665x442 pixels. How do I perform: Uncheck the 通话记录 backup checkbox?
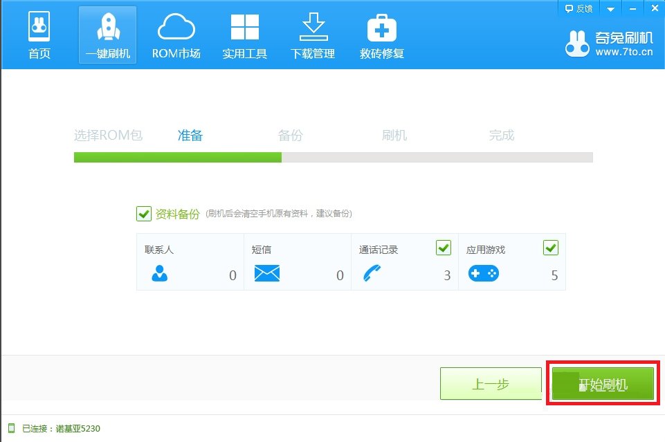pyautogui.click(x=444, y=248)
